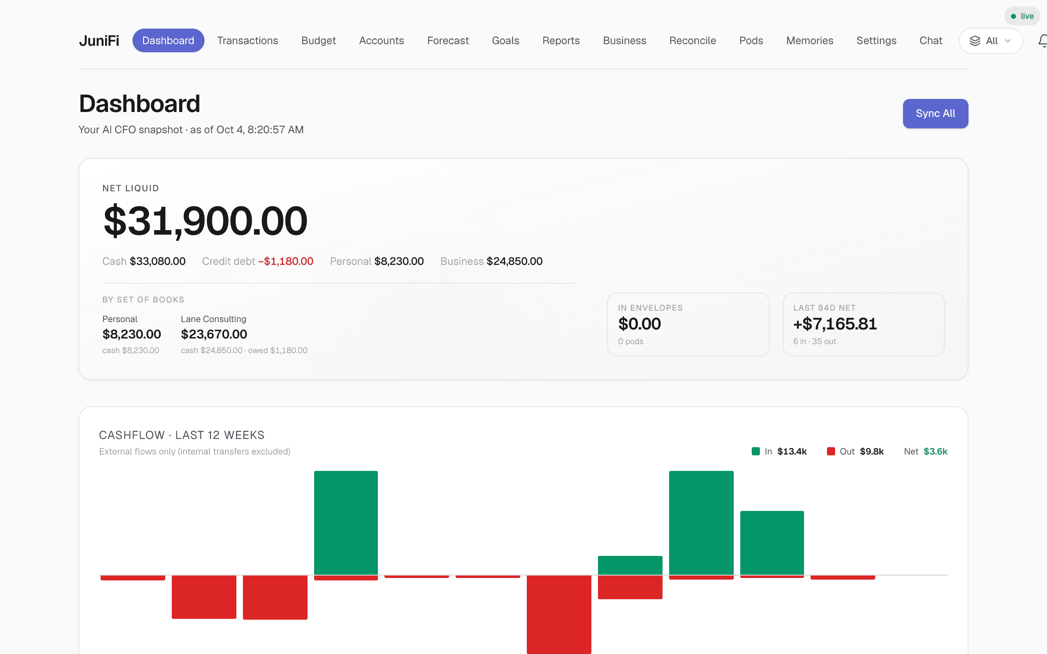Open the Accounts tab
Image resolution: width=1047 pixels, height=654 pixels.
381,40
